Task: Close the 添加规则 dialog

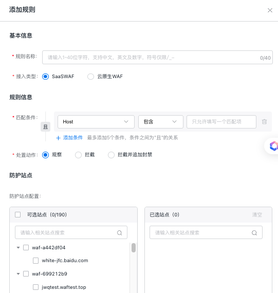Action: tap(270, 10)
